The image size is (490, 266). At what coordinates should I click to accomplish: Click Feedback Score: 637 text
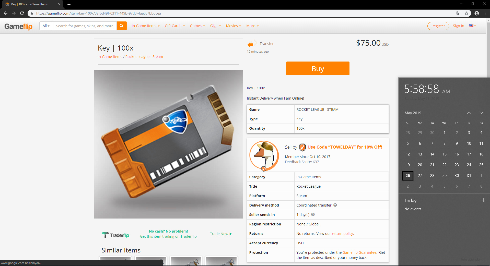[302, 162]
